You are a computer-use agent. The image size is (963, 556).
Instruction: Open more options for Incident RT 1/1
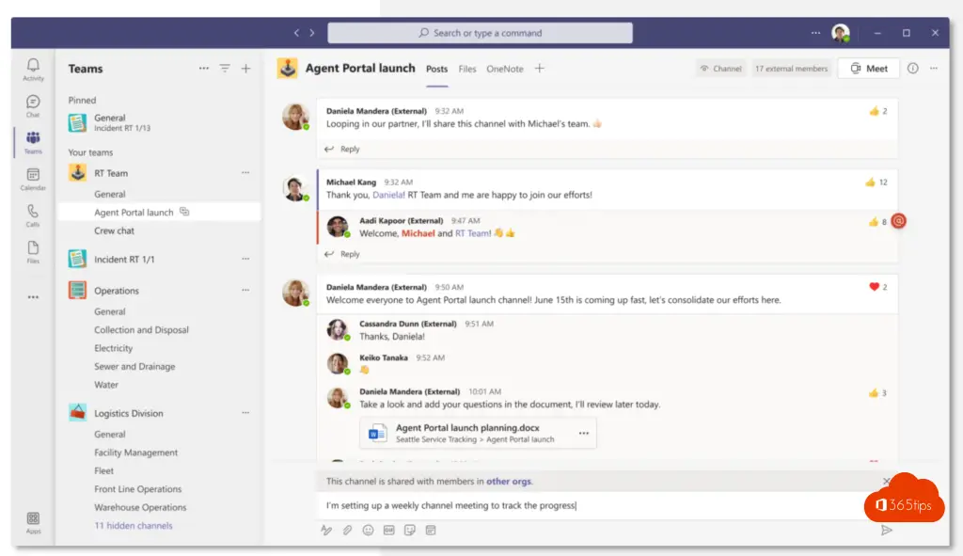(245, 259)
